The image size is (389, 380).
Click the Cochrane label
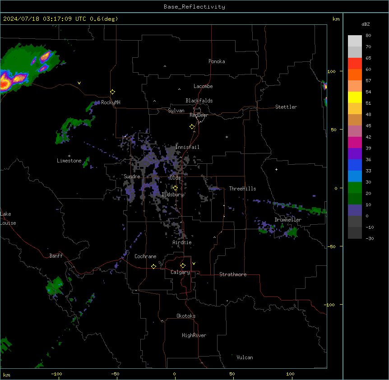click(145, 256)
